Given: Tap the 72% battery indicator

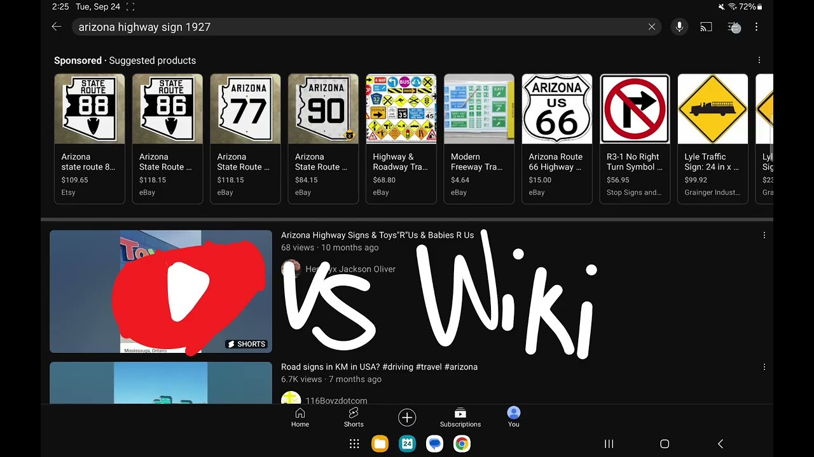Looking at the screenshot, I should click(x=750, y=7).
